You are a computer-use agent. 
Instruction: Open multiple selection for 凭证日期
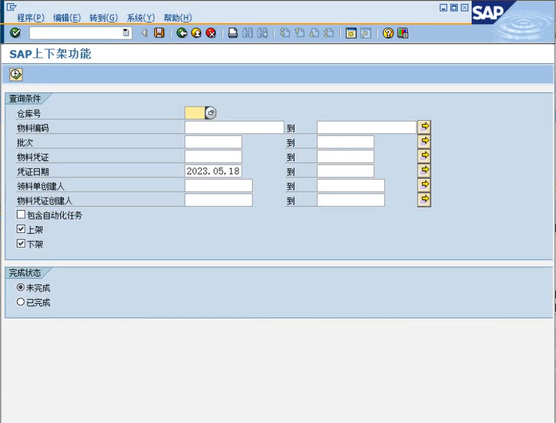point(424,171)
